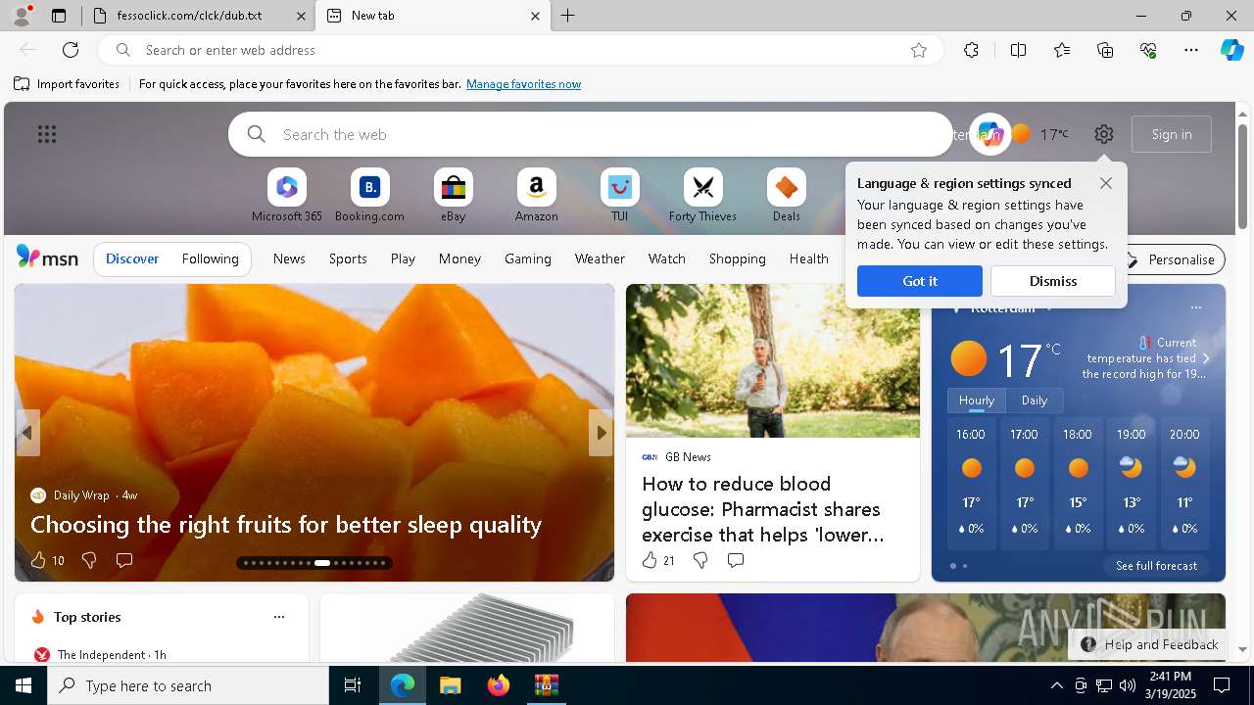Open Settings and more ellipsis

point(1191,50)
